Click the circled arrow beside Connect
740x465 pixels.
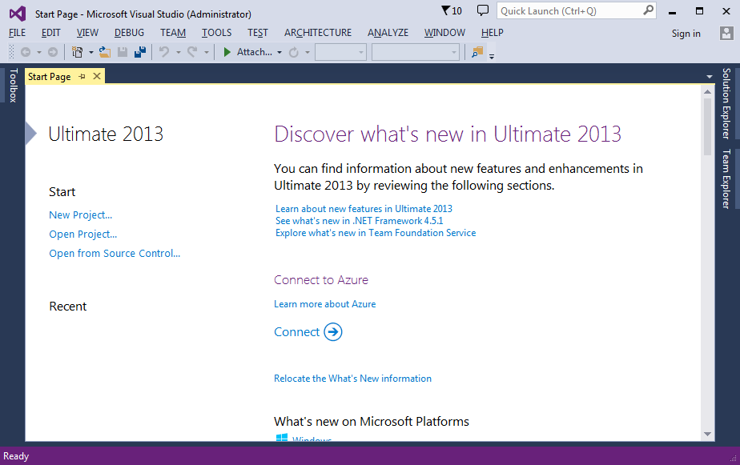point(333,332)
